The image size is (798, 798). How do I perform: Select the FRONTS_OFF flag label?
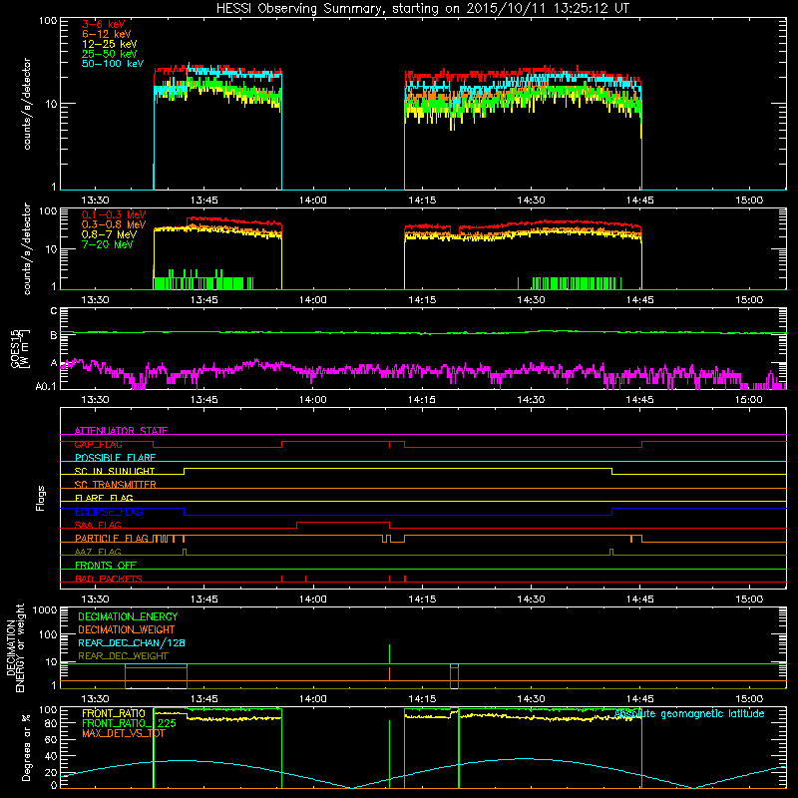tap(106, 565)
